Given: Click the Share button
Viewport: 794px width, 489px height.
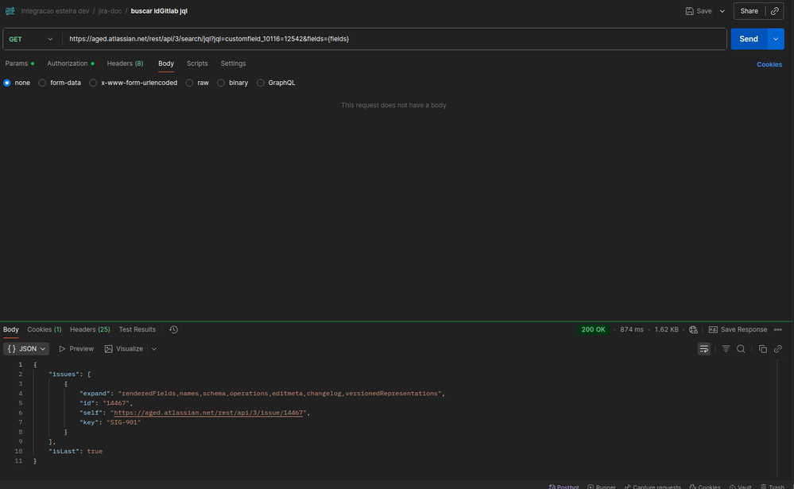Looking at the screenshot, I should [749, 11].
